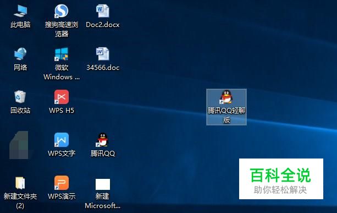The image size is (337, 213).
Task: Select the 新建文件夹 (2) folder icon
Action: (x=20, y=183)
